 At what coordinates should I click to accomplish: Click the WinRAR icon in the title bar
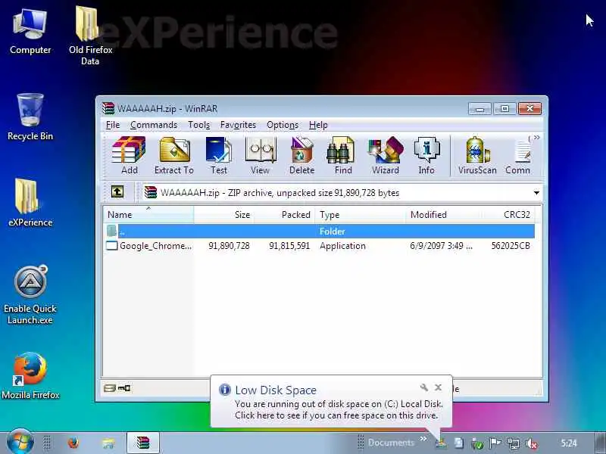pos(108,109)
